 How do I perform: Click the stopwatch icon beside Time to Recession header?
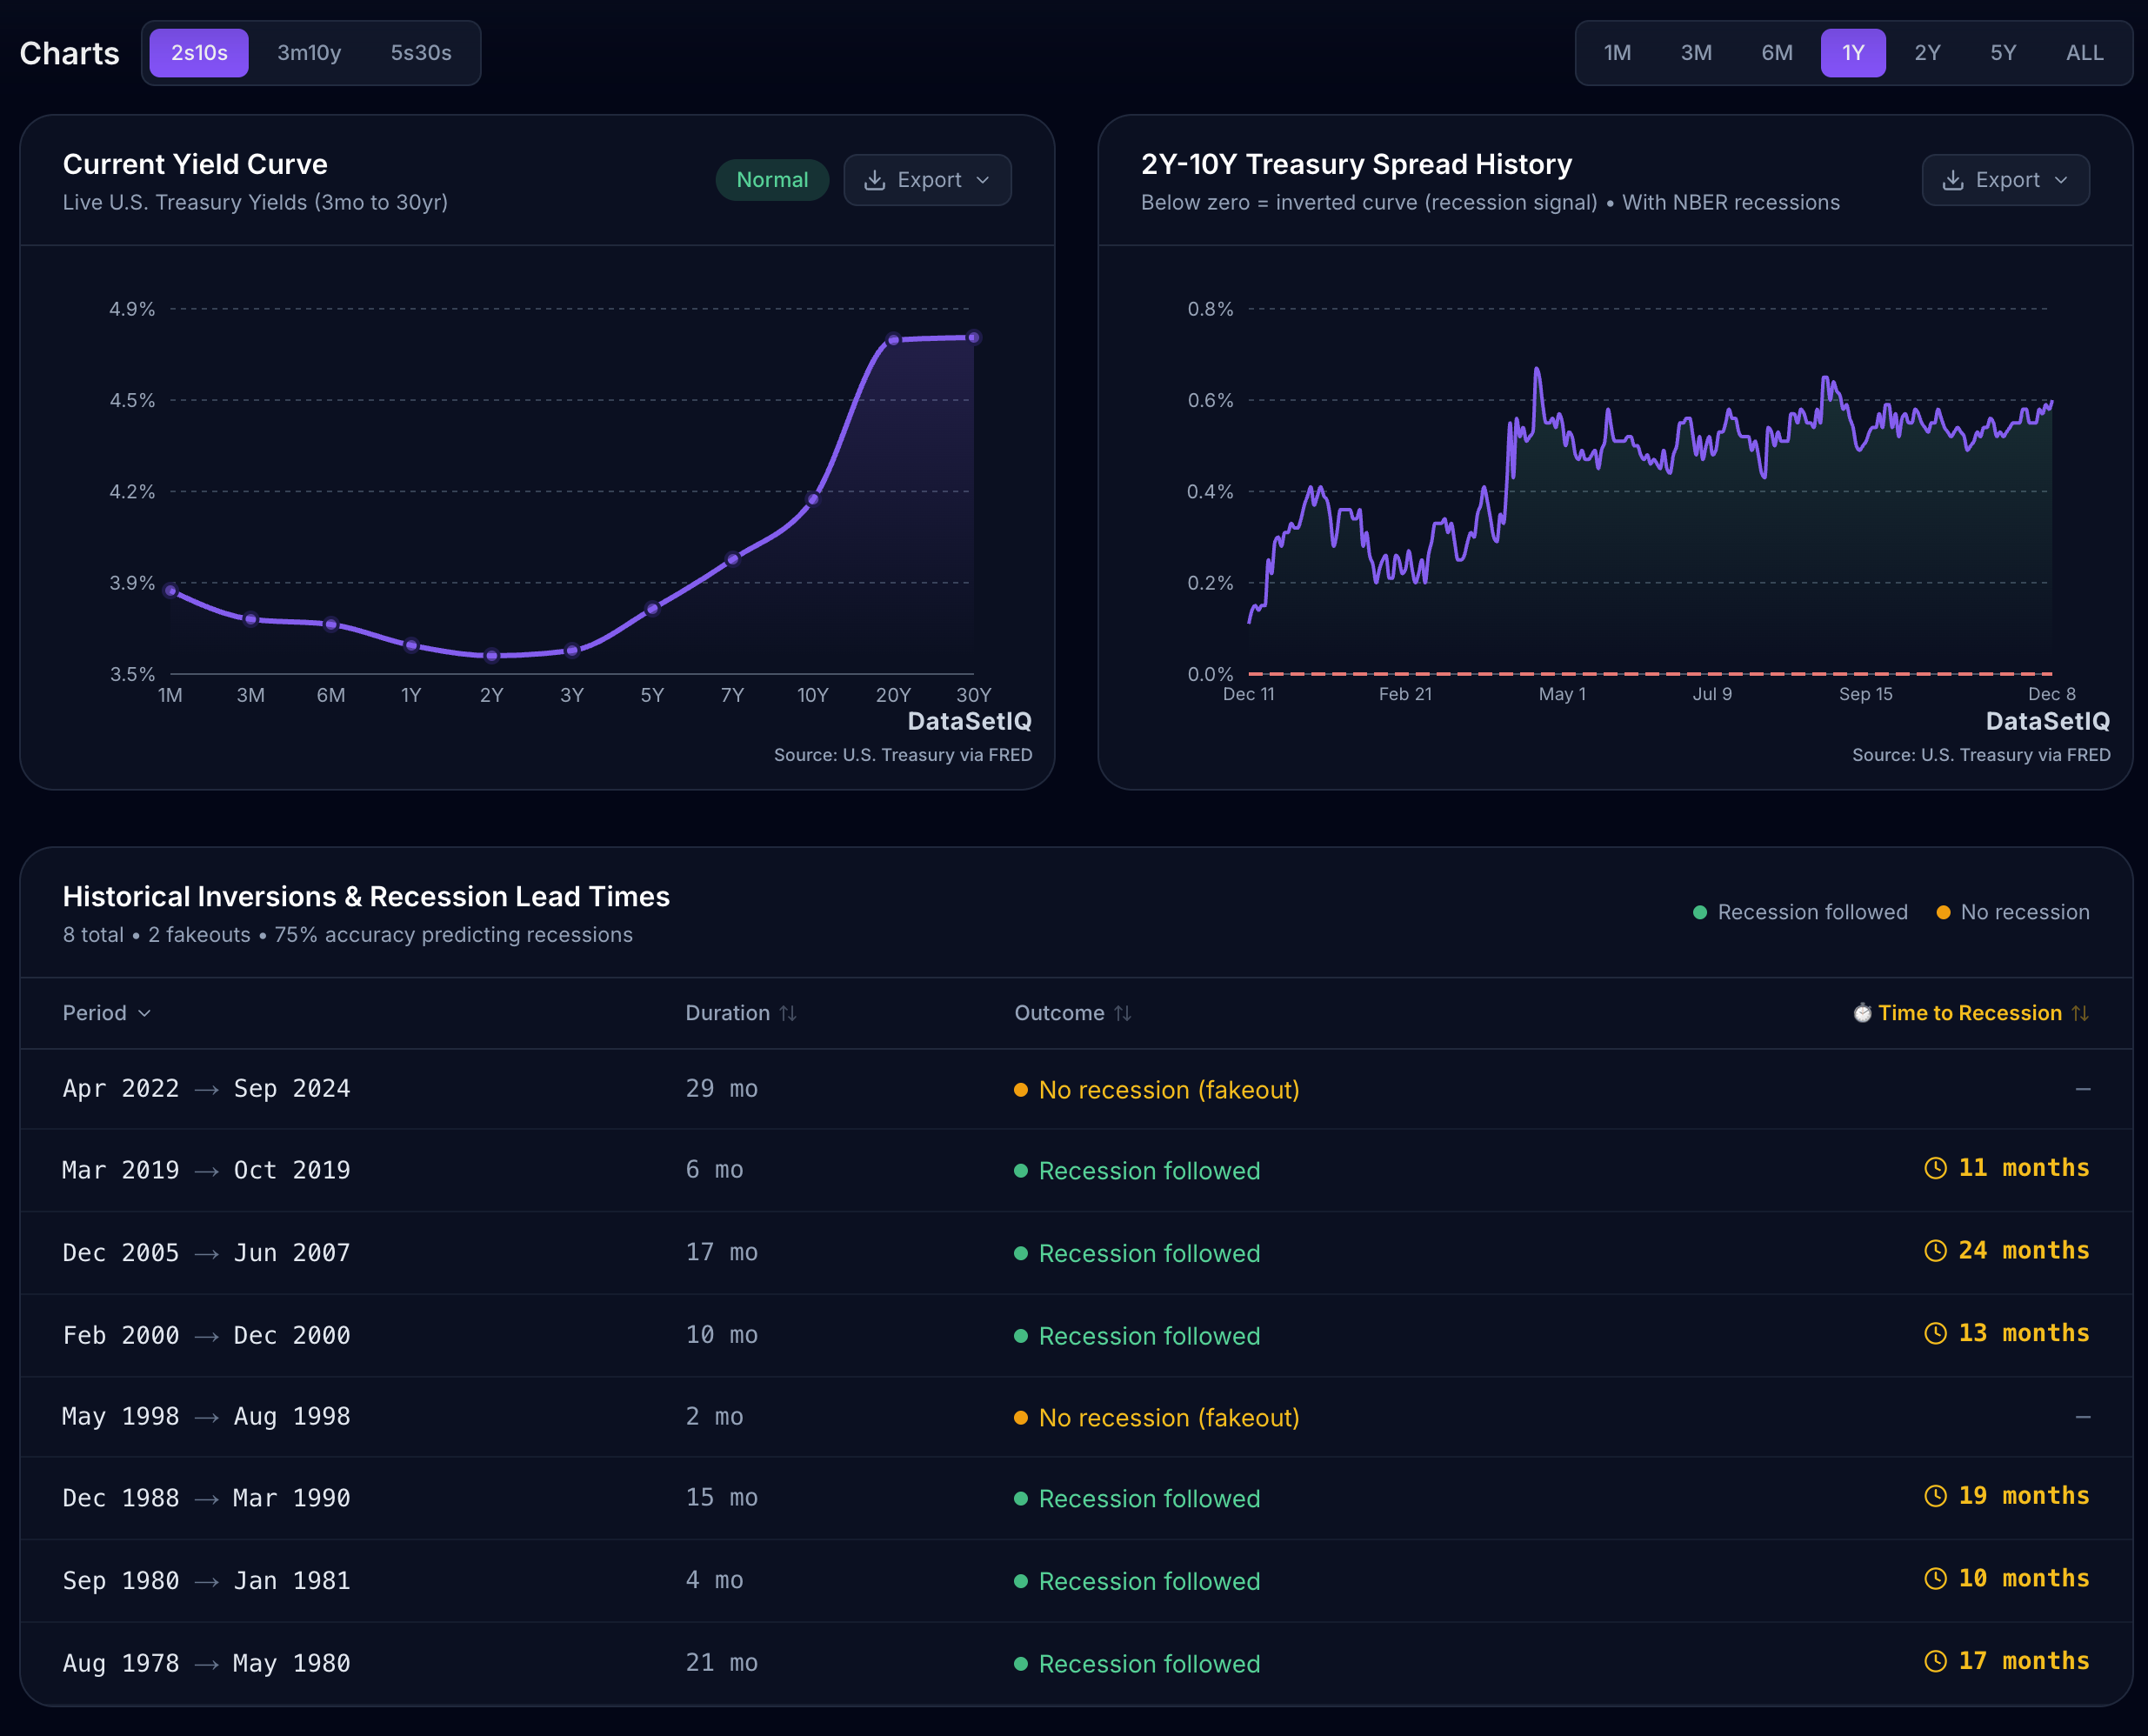click(1862, 1013)
